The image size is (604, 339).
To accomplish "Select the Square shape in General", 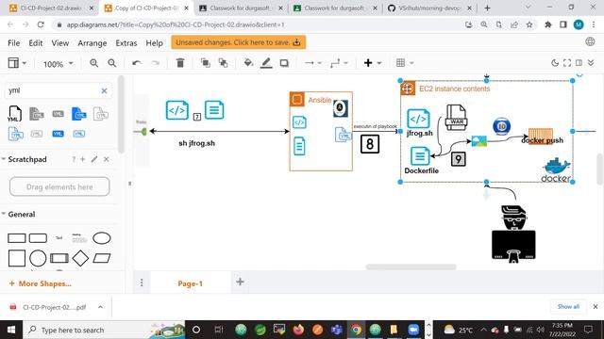I will [x=17, y=258].
